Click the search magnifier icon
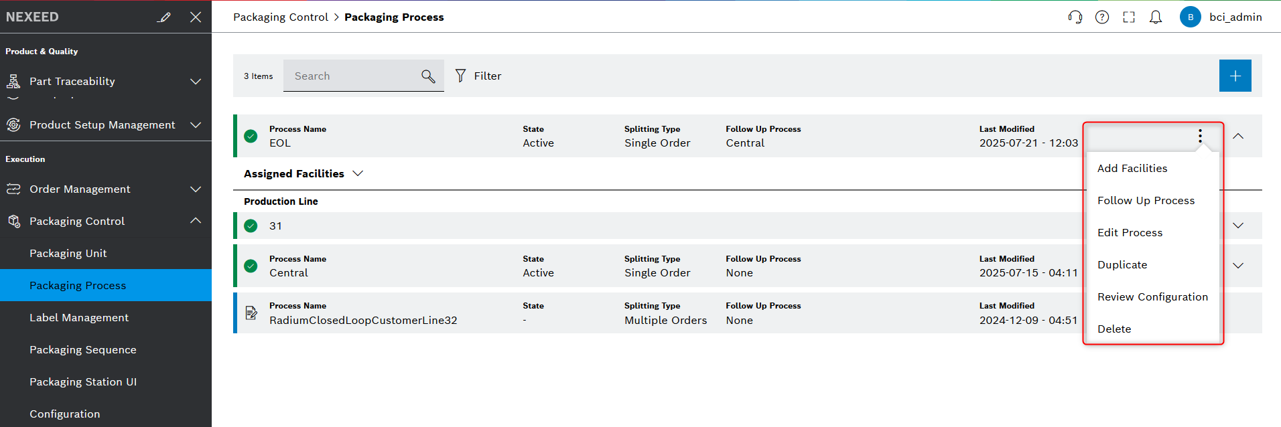This screenshot has width=1281, height=427. 428,76
